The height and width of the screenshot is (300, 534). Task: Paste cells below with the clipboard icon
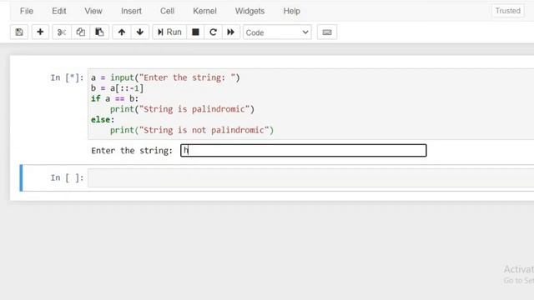(x=99, y=32)
